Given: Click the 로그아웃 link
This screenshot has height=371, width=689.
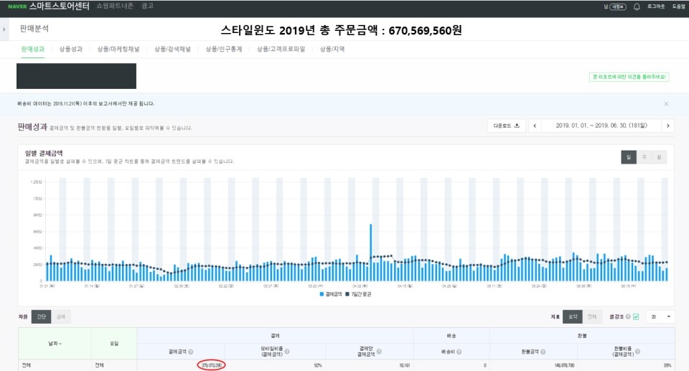Looking at the screenshot, I should [656, 6].
